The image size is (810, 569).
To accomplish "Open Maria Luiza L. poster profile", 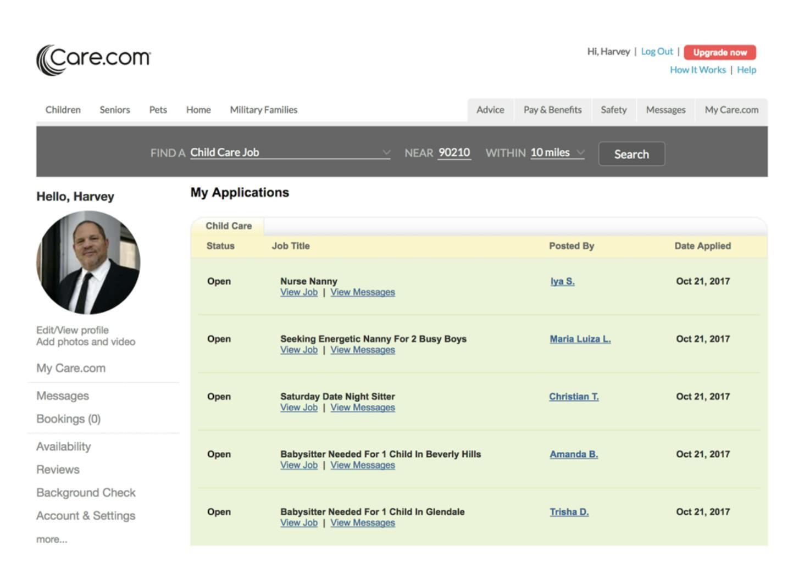I will (580, 339).
